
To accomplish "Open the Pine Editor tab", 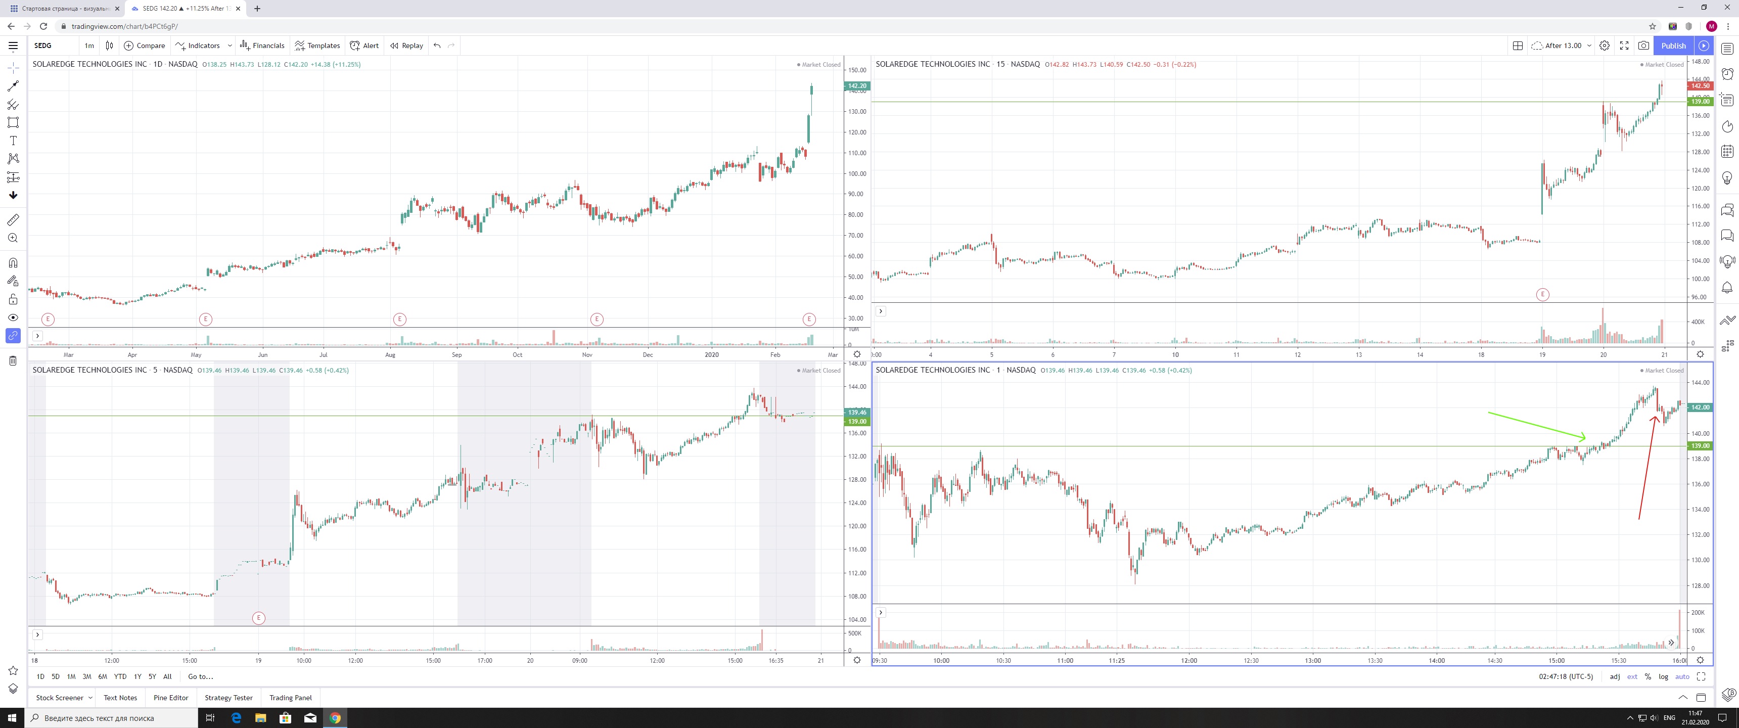I will click(171, 698).
